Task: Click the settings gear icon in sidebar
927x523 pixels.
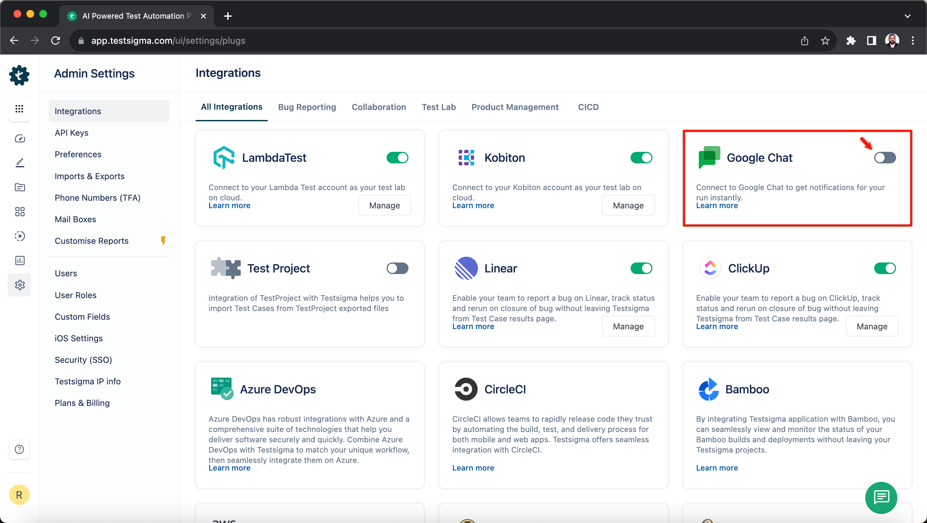Action: (19, 285)
